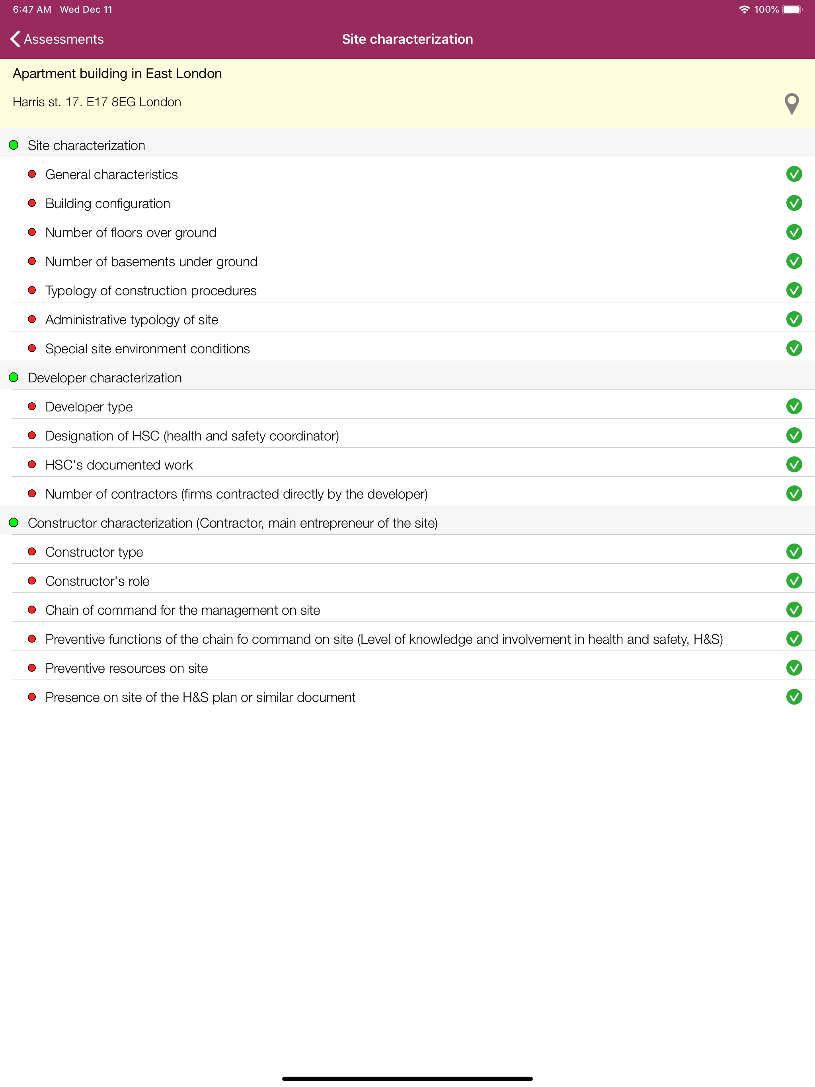Tap red dot next to Constructor type
The height and width of the screenshot is (1087, 815).
coord(32,551)
